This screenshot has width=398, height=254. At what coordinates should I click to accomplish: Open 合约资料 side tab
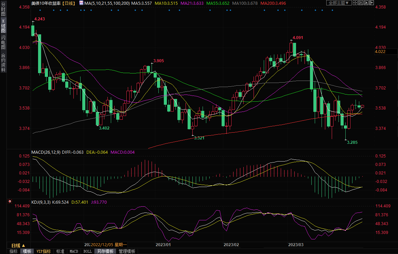(x=3, y=62)
